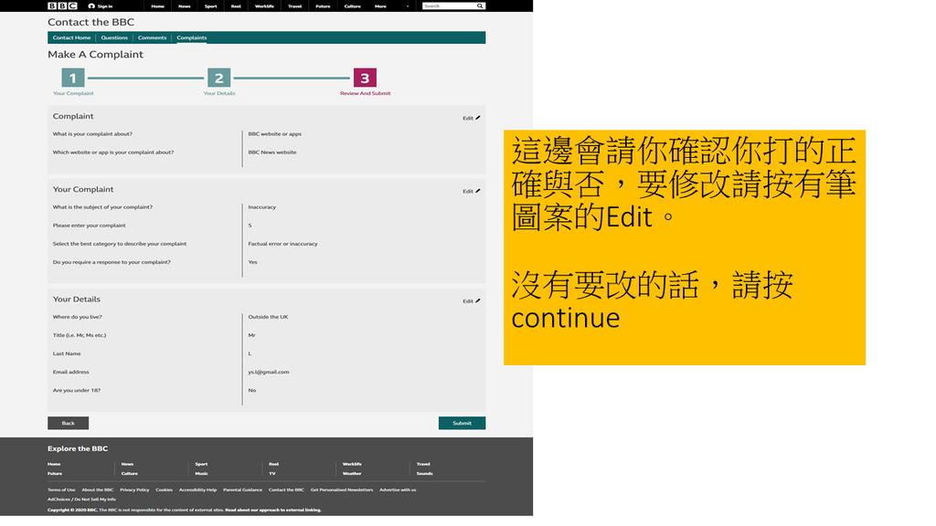Open News link in the Explore the BBC footer
The width and height of the screenshot is (936, 526).
127,464
